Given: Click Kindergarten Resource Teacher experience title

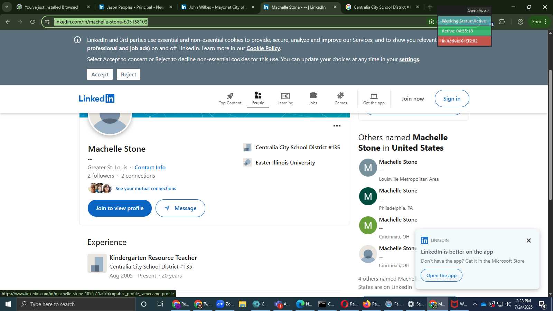Looking at the screenshot, I should tap(153, 257).
